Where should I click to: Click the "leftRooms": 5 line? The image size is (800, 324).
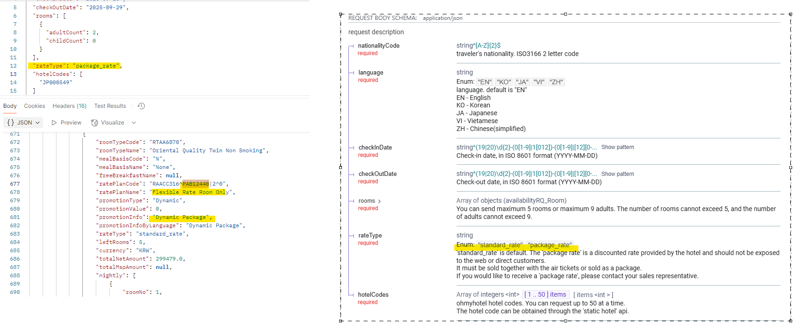[120, 242]
